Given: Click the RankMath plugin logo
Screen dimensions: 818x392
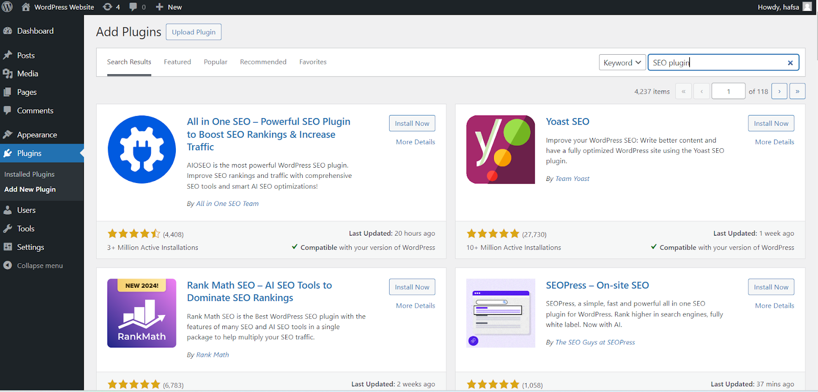Looking at the screenshot, I should click(x=142, y=313).
